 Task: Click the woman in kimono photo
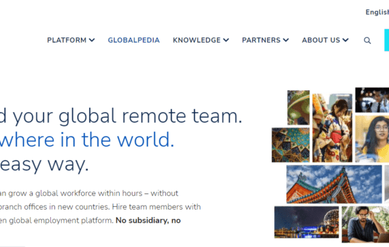pos(332,128)
